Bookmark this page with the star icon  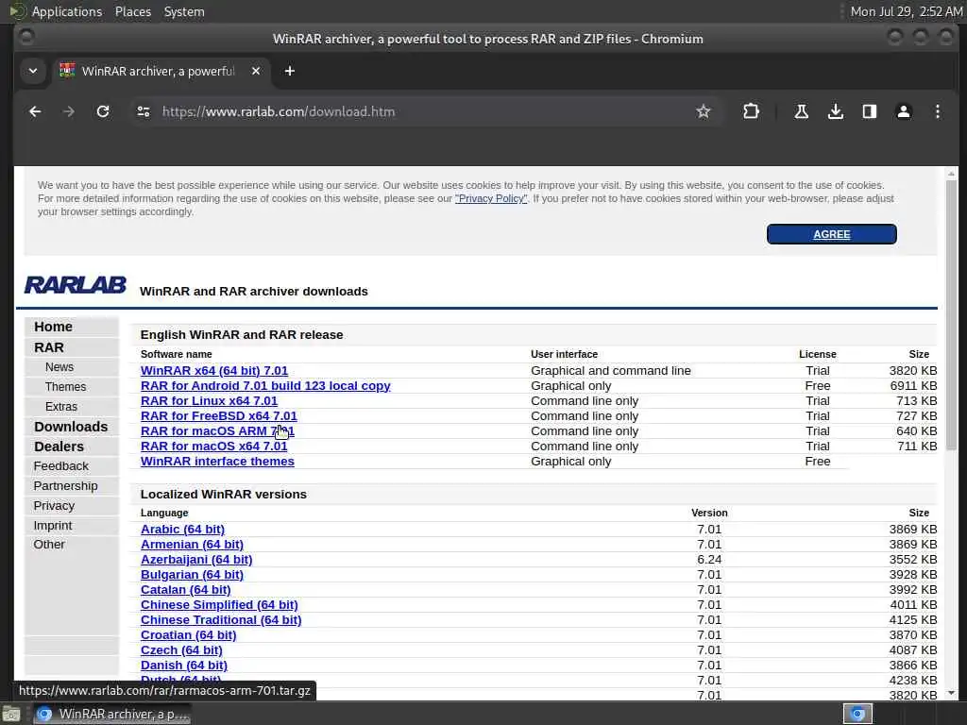click(x=703, y=111)
